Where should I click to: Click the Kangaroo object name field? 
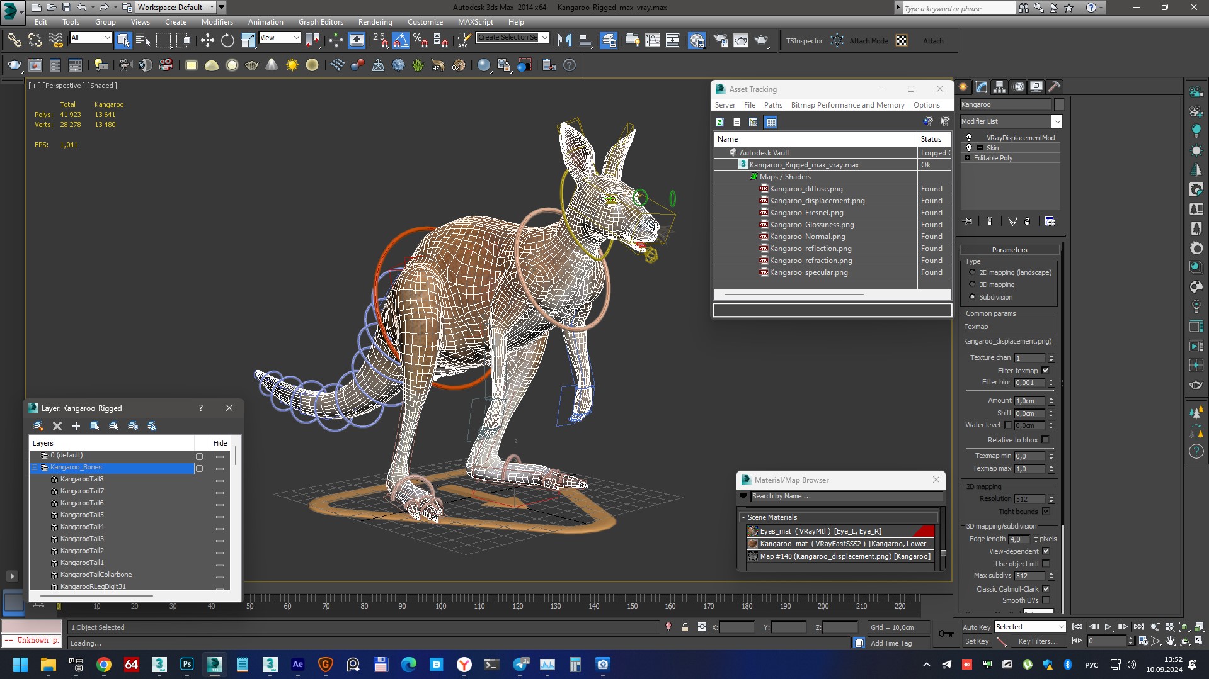click(x=1005, y=104)
